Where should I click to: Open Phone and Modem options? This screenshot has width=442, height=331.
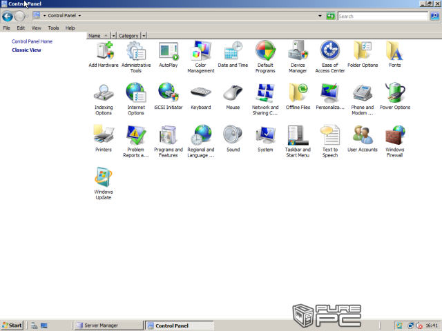pyautogui.click(x=363, y=99)
